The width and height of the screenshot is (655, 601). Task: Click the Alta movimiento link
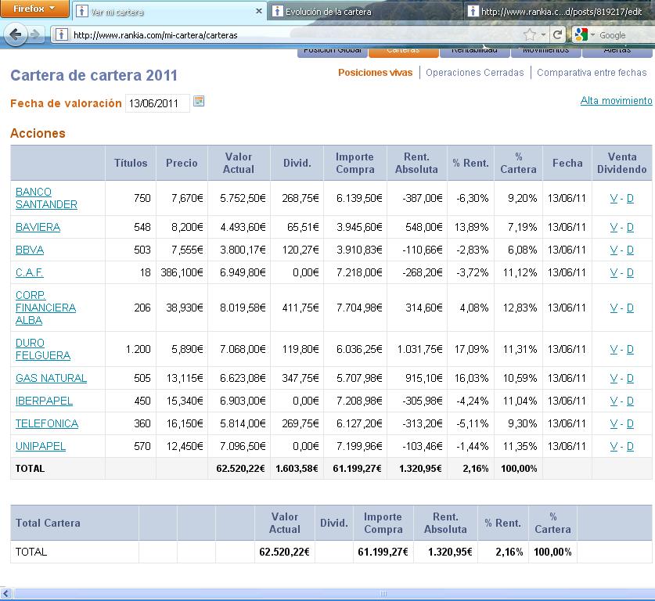point(616,101)
